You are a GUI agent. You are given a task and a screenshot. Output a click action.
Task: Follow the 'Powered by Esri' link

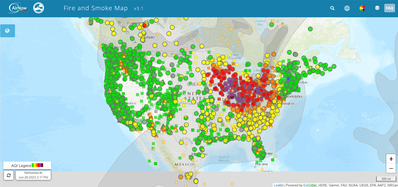(305, 185)
